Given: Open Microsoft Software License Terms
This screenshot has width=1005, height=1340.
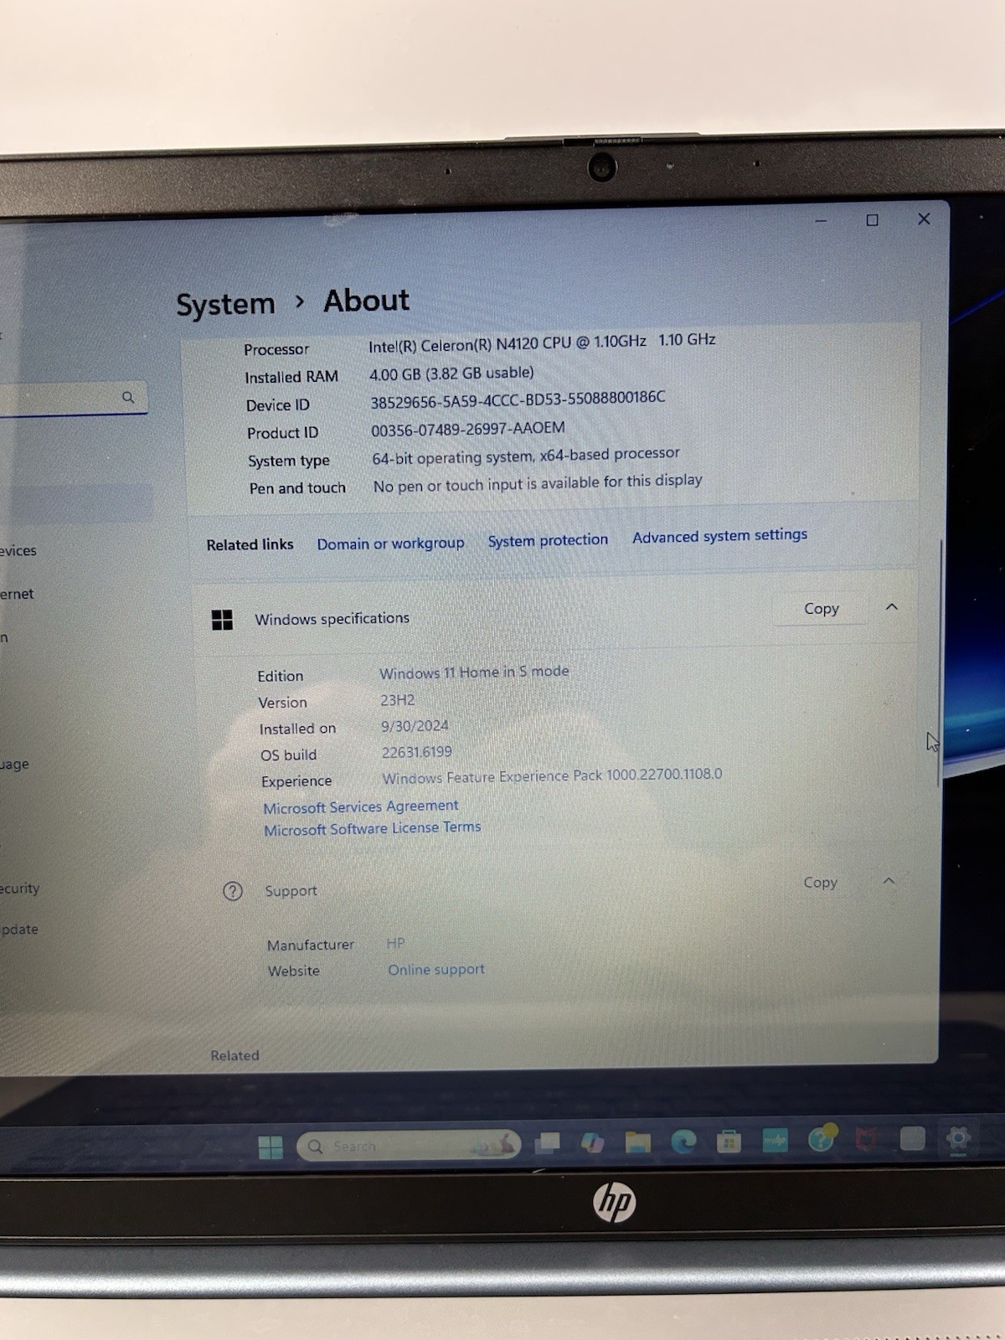Looking at the screenshot, I should click(373, 828).
